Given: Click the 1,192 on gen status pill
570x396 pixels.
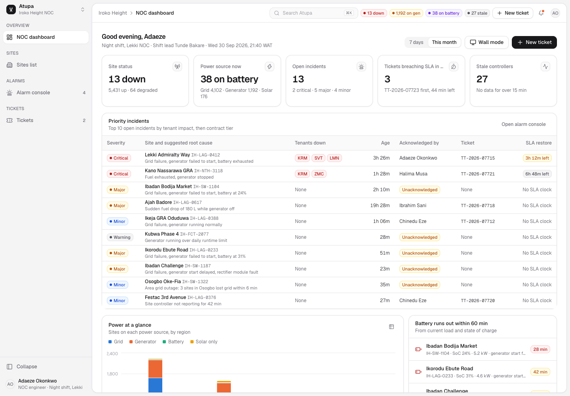Looking at the screenshot, I should point(406,13).
